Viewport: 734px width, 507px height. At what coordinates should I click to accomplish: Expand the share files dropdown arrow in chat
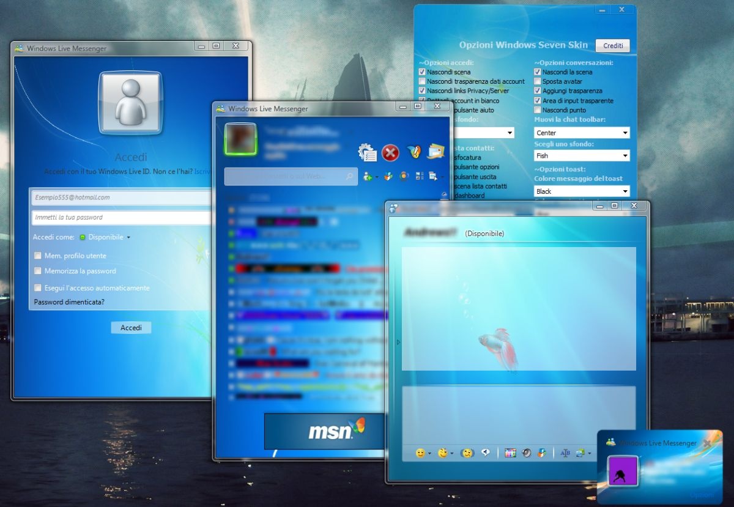coord(590,454)
